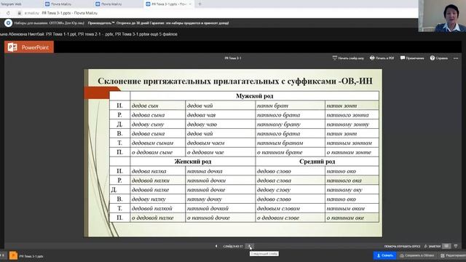
Task: Open a new browser tab
Action: (x=200, y=4)
